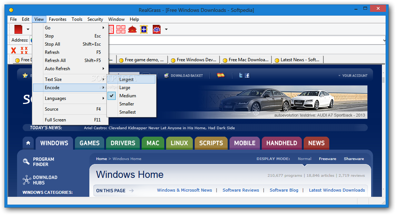Choose Refresh All in the View menu
Viewport: 396px width, 215px height.
(x=70, y=61)
